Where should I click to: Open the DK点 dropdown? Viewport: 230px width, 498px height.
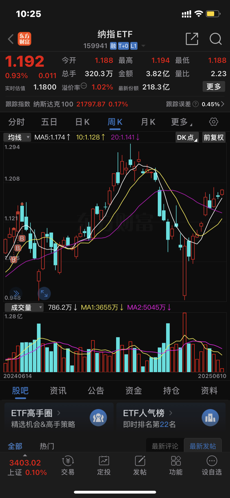[187, 137]
